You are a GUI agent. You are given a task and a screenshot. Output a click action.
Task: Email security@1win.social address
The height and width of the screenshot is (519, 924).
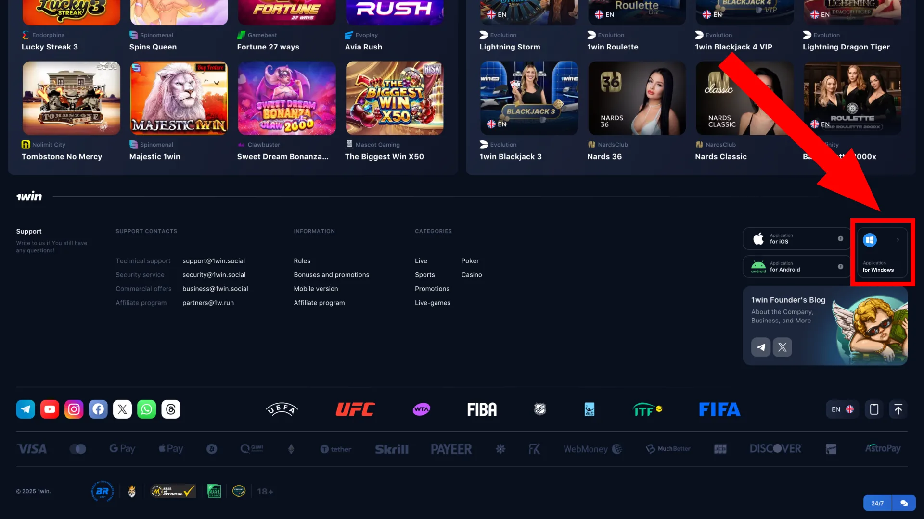coord(214,275)
